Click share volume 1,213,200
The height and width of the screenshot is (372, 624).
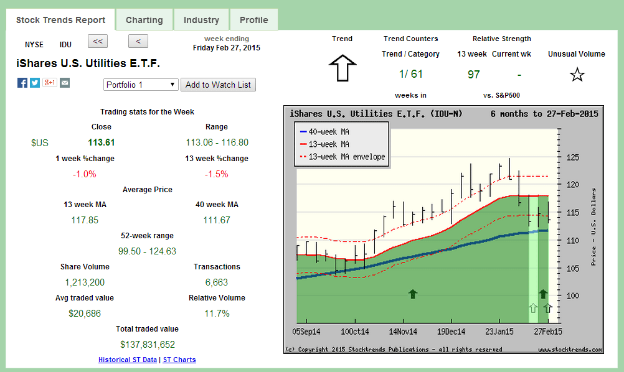pyautogui.click(x=85, y=282)
